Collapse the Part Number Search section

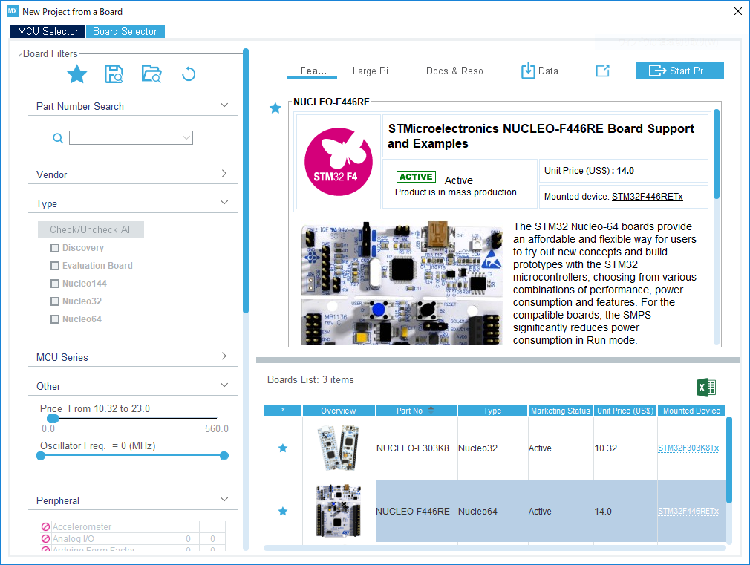click(x=224, y=105)
